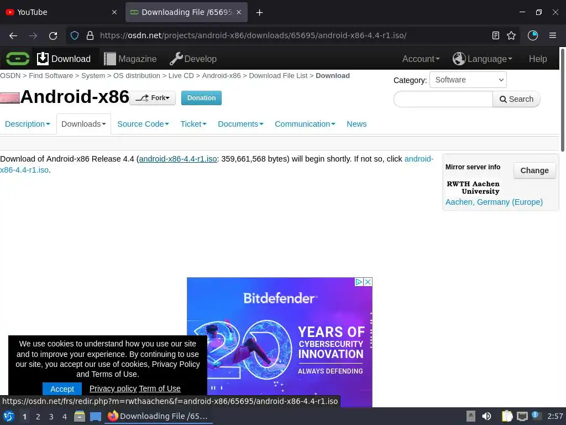This screenshot has height=425, width=566.
Task: Expand the Language dropdown
Action: point(482,59)
